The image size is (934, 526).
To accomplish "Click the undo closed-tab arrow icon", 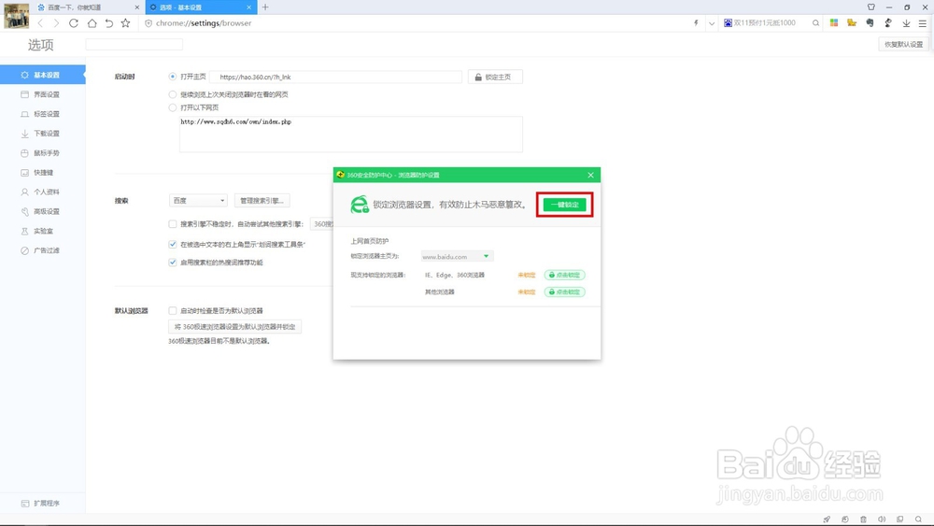I will click(x=109, y=23).
